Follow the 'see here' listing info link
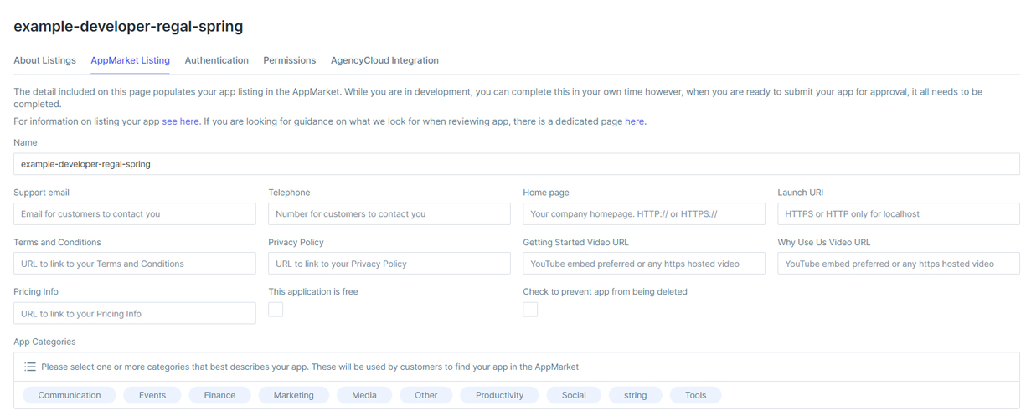 coord(180,121)
